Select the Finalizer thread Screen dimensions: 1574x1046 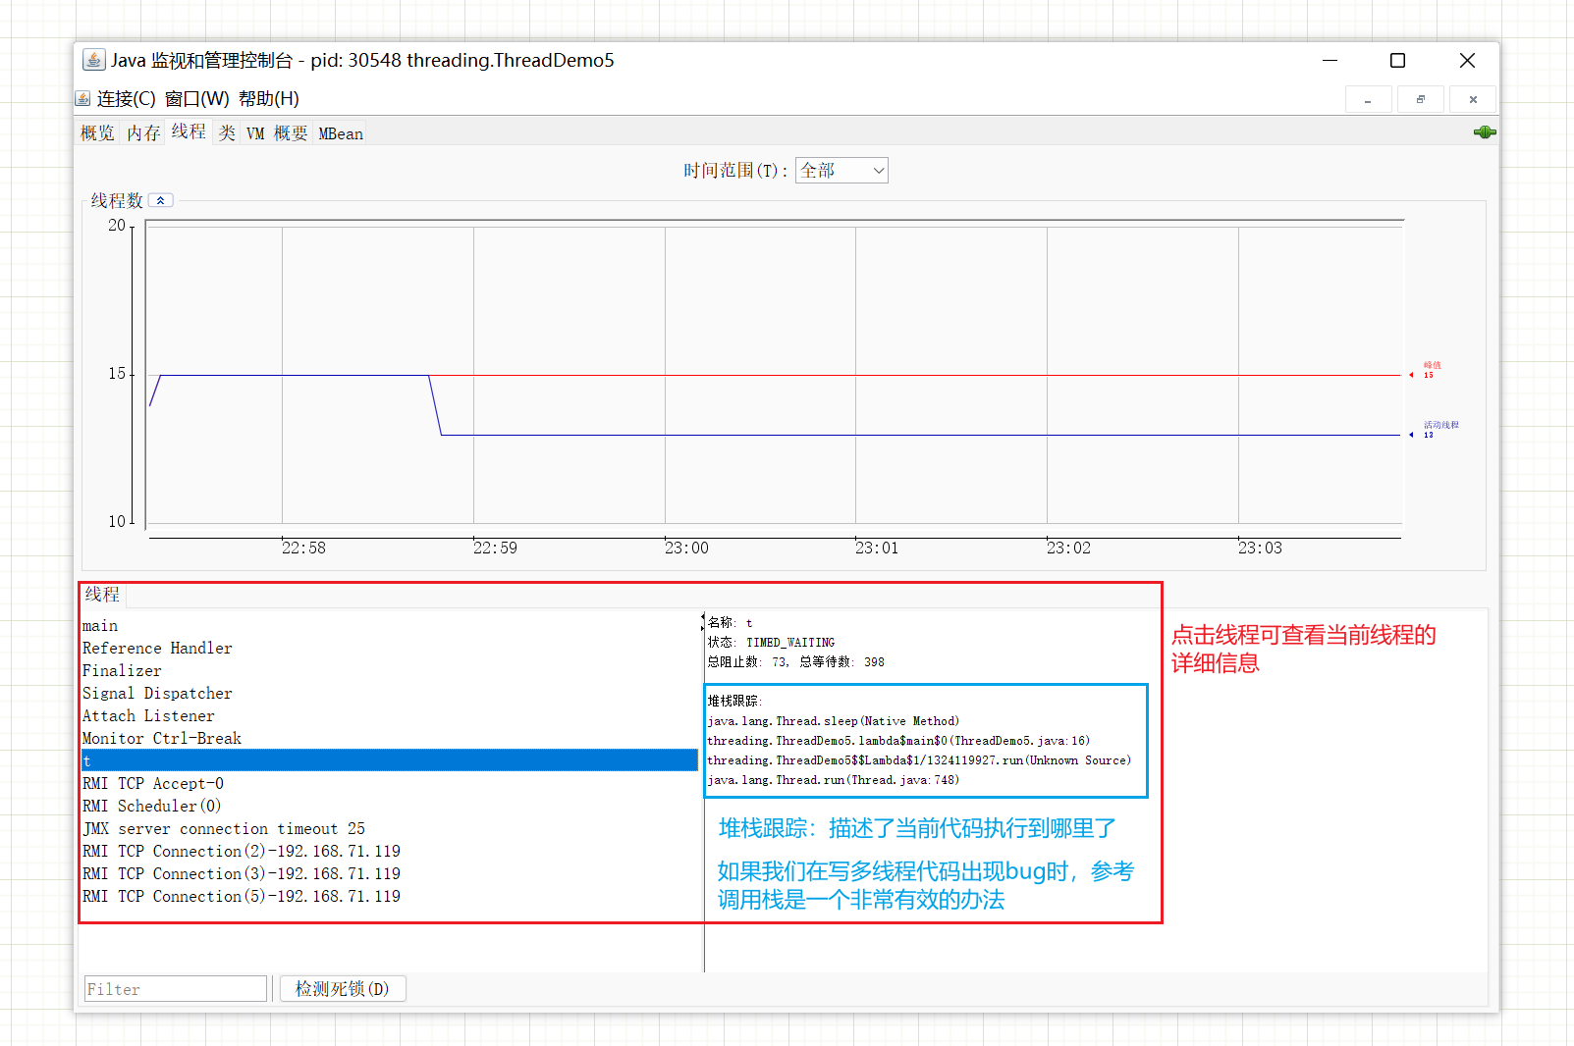pyautogui.click(x=390, y=671)
